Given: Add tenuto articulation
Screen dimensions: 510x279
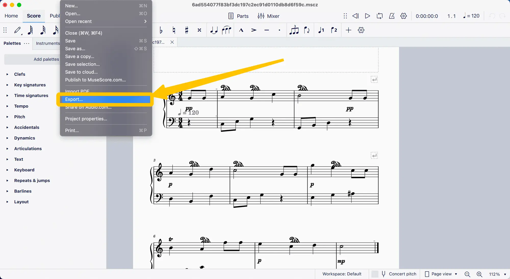Looking at the screenshot, I should [x=267, y=30].
